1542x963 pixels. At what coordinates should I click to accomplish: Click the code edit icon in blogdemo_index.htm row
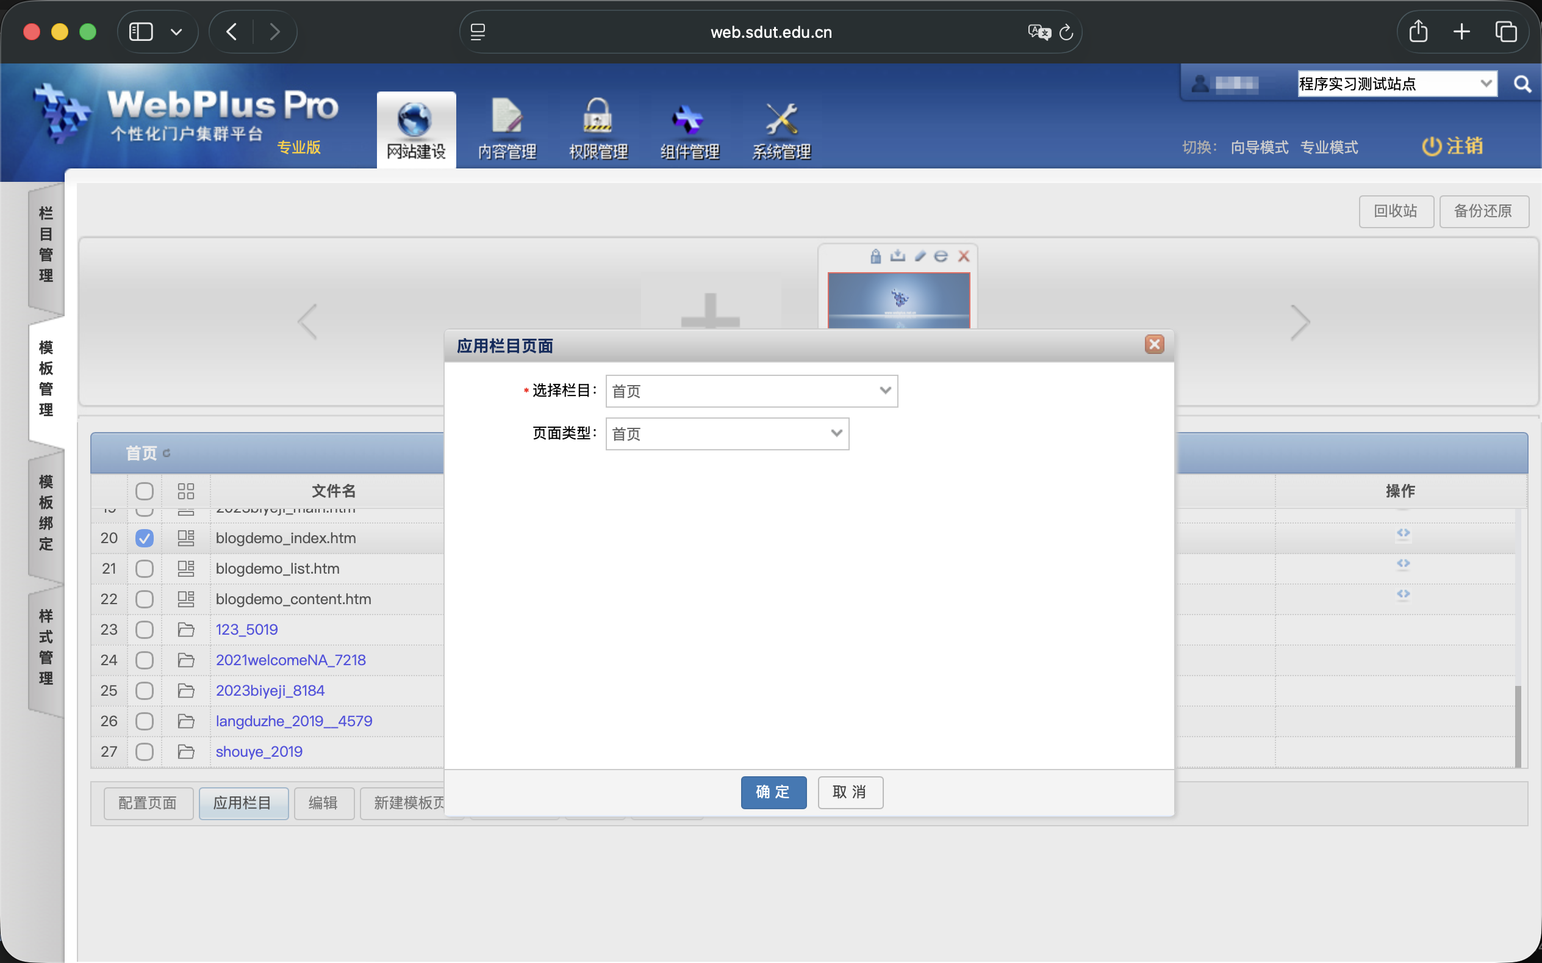[x=1405, y=535]
